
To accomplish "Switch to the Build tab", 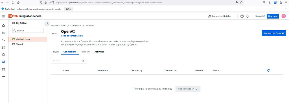I will point(56,52).
